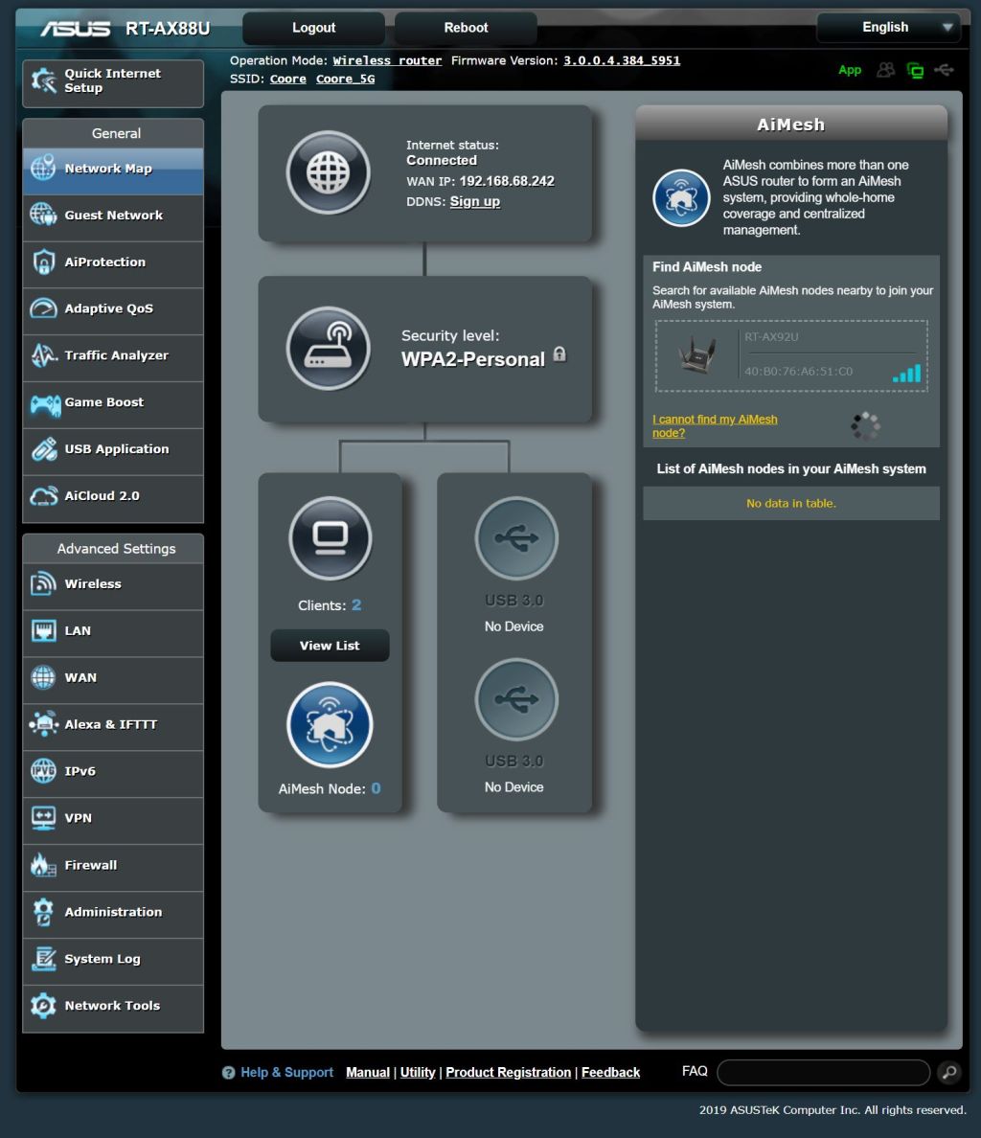The image size is (981, 1138).
Task: Open the USB Application menu item
Action: click(113, 452)
